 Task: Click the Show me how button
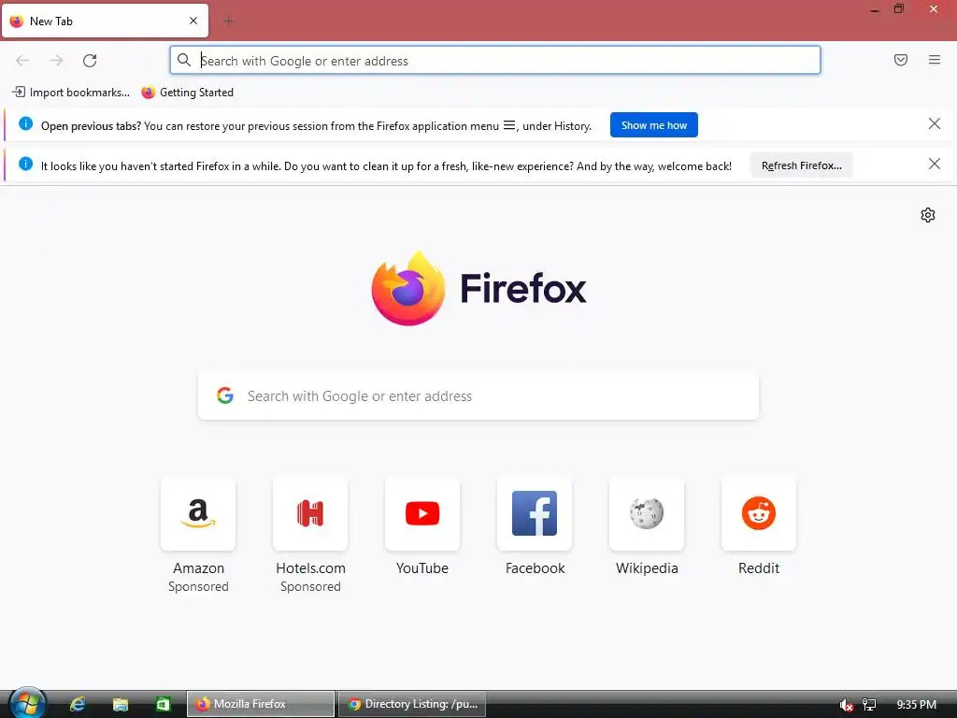653,125
